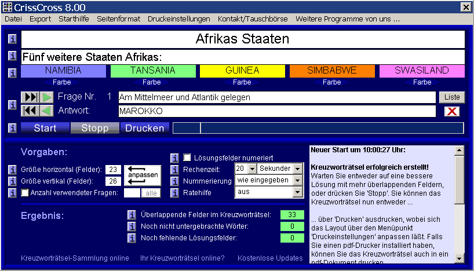This screenshot has height=271, width=474.
Task: Tick the Anzahl verwendeter Fragen checkbox
Action: (25, 193)
